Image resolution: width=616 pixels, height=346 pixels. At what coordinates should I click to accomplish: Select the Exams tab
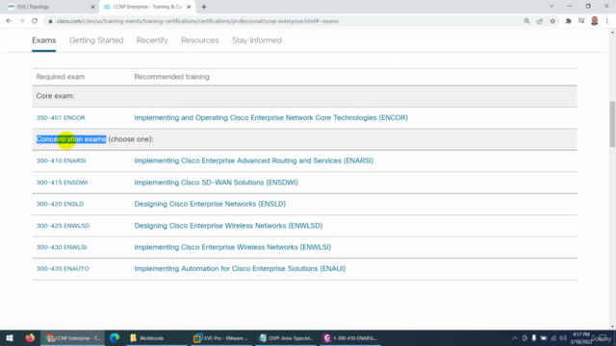click(x=44, y=40)
